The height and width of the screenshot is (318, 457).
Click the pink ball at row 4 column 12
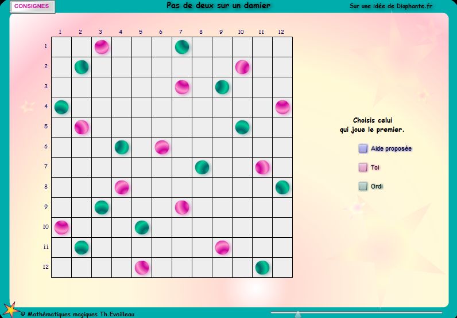point(282,107)
